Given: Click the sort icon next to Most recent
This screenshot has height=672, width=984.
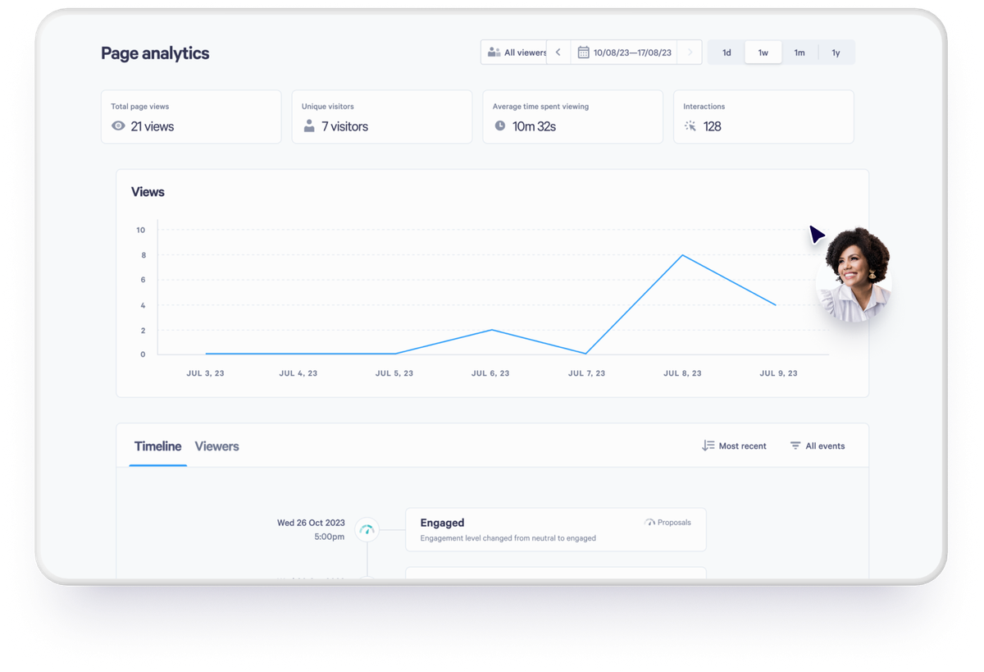Looking at the screenshot, I should click(708, 446).
